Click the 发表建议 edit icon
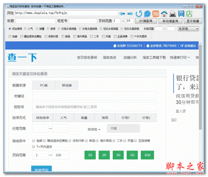Image resolution: width=208 pixels, height=177 pixels. click(x=182, y=46)
